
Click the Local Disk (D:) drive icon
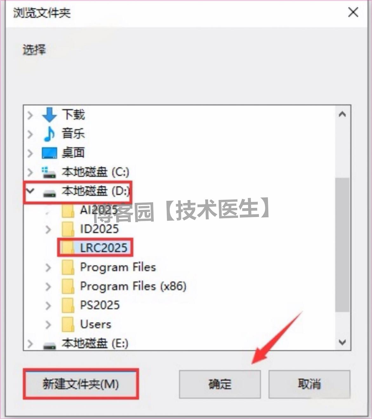pos(50,192)
